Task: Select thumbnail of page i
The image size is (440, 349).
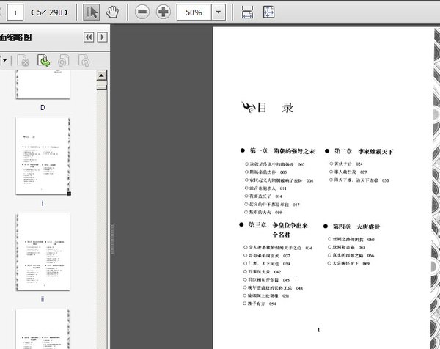Action: click(x=43, y=156)
